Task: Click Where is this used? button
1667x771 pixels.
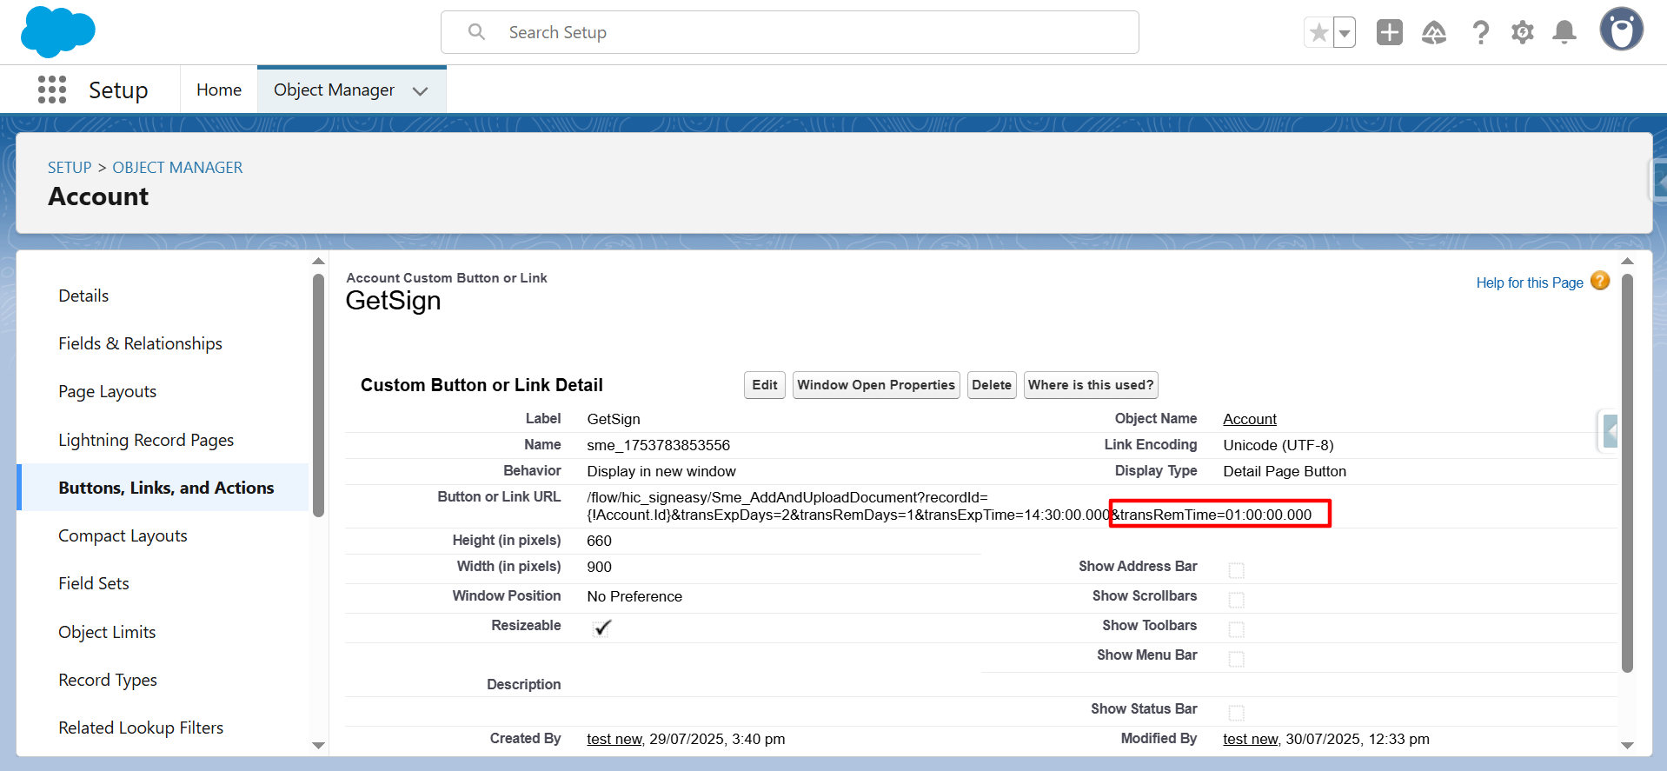Action: pyautogui.click(x=1091, y=385)
